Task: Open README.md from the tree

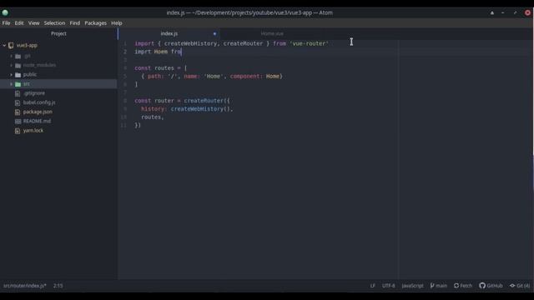Action: coord(37,121)
